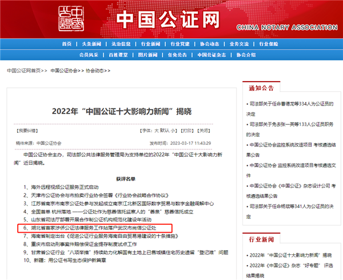The width and height of the screenshot is (343, 280).
Task: Click list item 4 about 杭州 慈善信托
Action: pyautogui.click(x=108, y=212)
